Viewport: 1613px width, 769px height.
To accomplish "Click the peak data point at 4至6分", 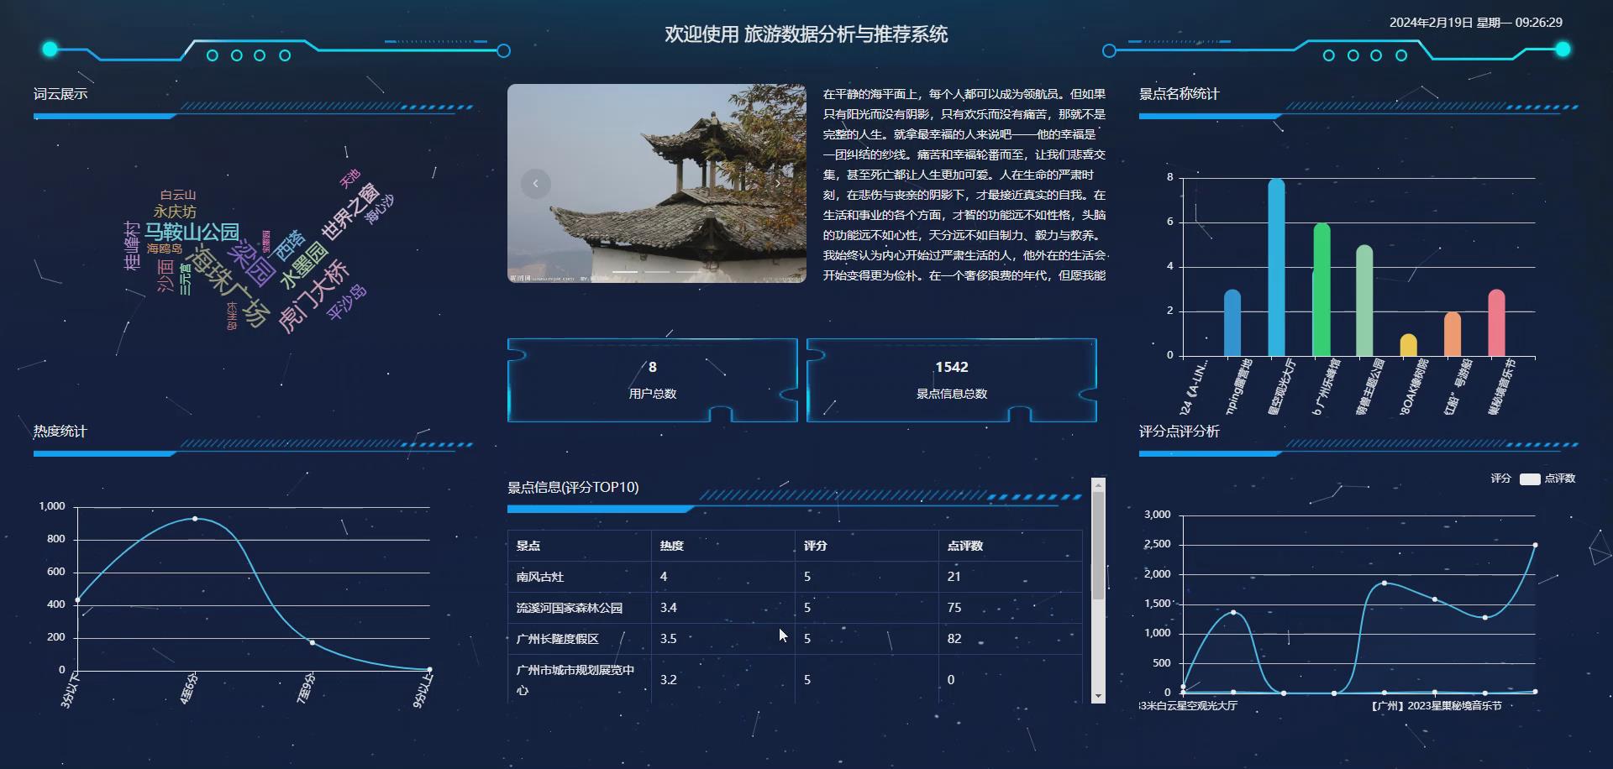I will click(x=195, y=518).
